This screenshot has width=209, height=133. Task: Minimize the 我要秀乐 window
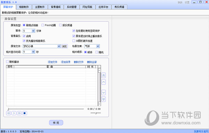coord(194,2)
